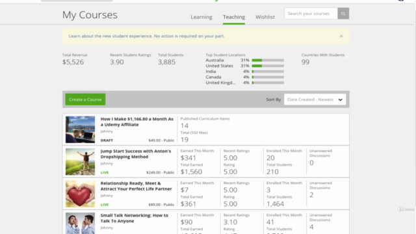Click the United States location bar
This screenshot has height=234, width=416.
tap(268, 66)
